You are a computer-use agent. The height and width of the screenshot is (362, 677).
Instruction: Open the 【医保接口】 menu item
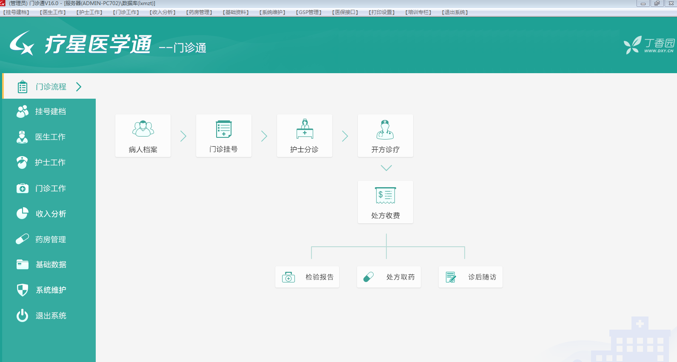[x=345, y=12]
